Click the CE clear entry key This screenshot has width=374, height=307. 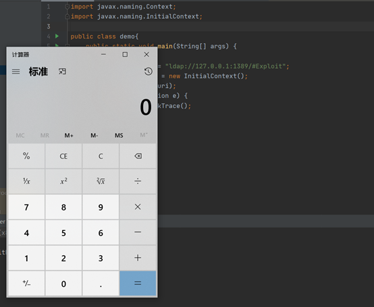[x=63, y=156]
